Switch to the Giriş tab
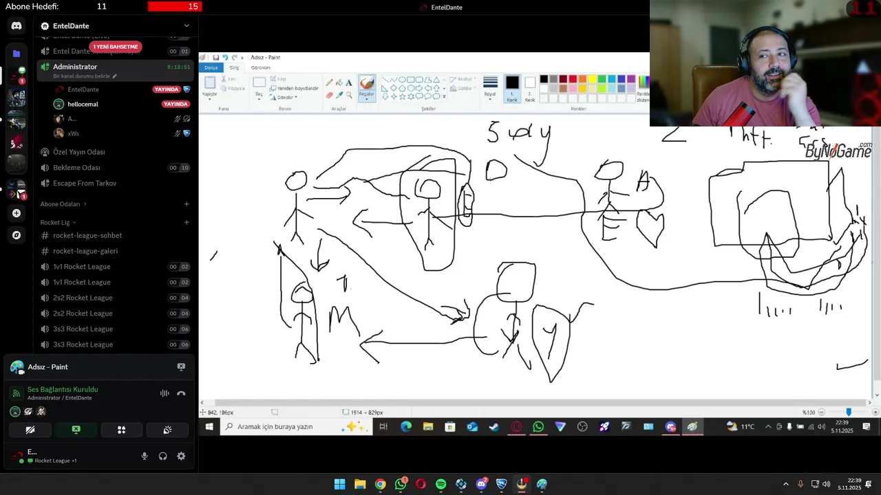This screenshot has width=881, height=495. pos(234,67)
